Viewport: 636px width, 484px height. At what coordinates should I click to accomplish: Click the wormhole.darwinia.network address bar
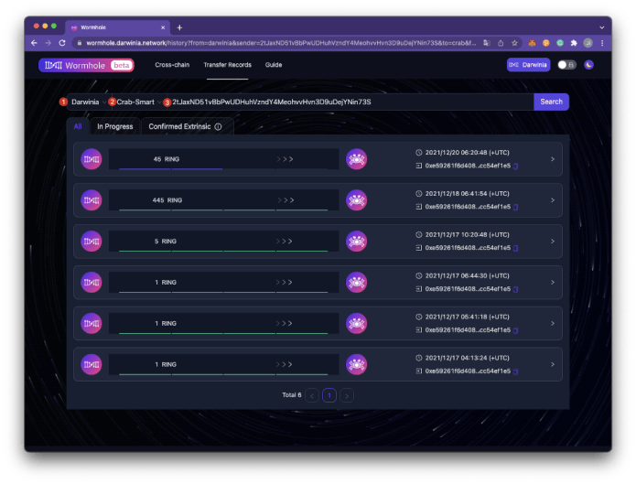click(x=280, y=43)
